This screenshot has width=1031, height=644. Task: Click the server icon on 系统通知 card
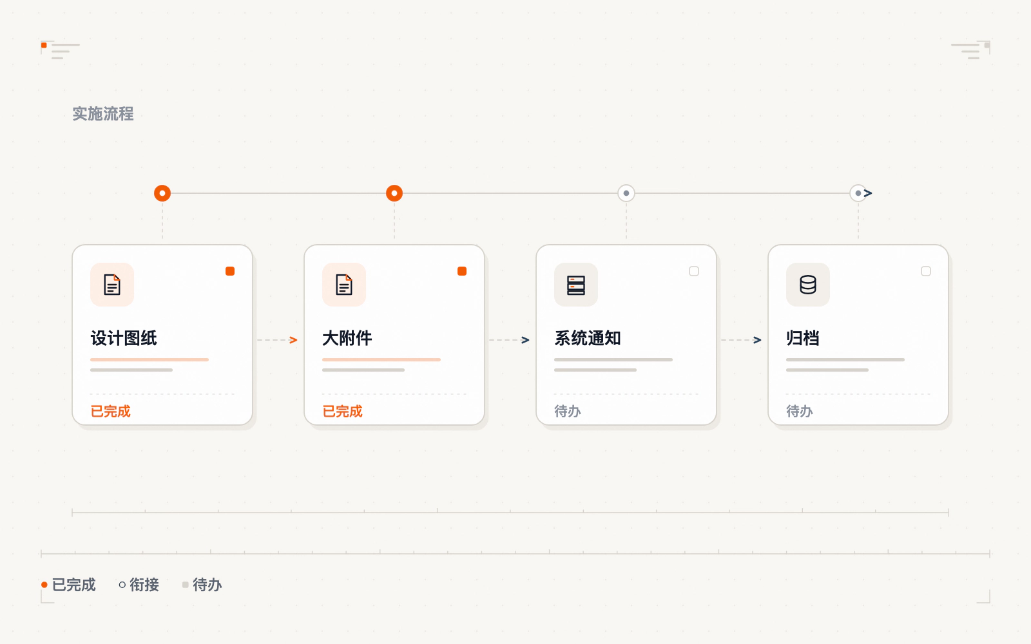point(576,285)
